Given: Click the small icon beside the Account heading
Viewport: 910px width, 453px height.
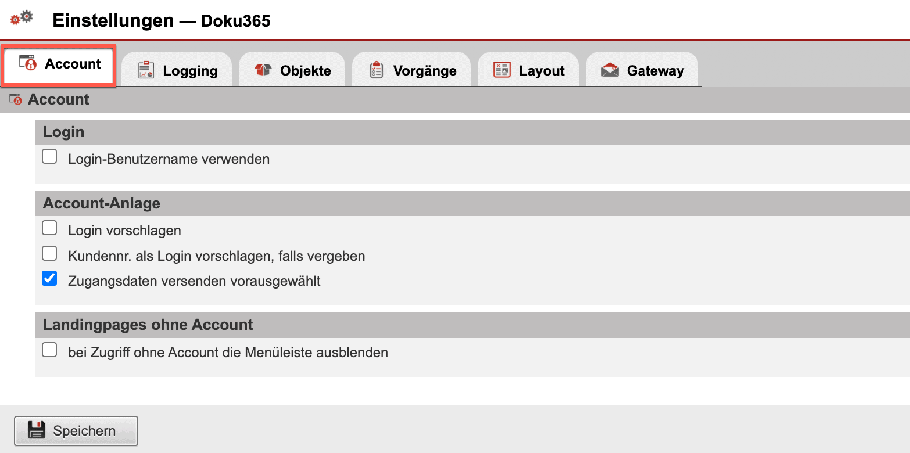Looking at the screenshot, I should tap(16, 99).
